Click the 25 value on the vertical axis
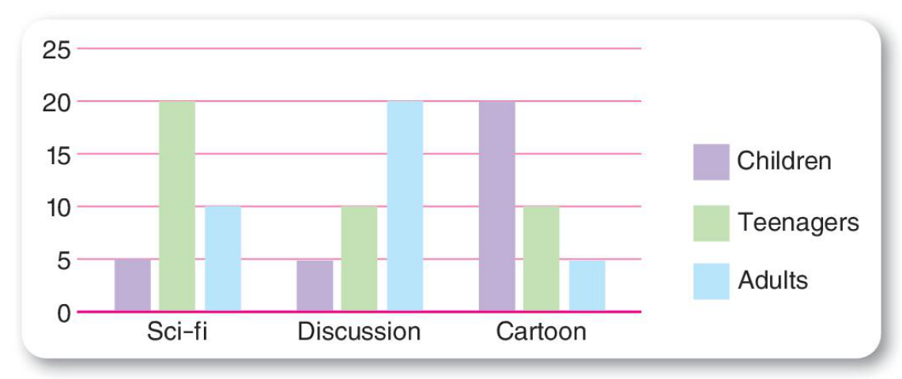 coord(56,50)
